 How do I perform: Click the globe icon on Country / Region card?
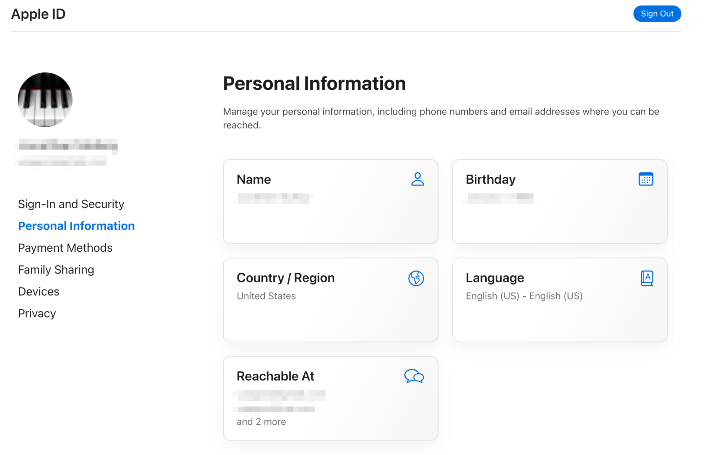[416, 278]
